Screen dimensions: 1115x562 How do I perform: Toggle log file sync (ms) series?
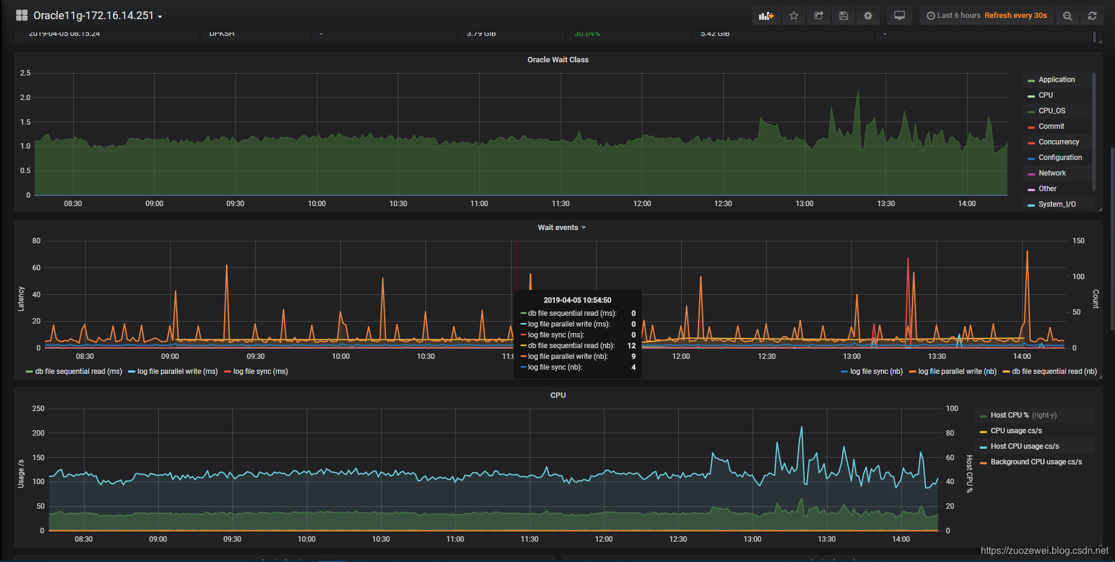pos(261,371)
